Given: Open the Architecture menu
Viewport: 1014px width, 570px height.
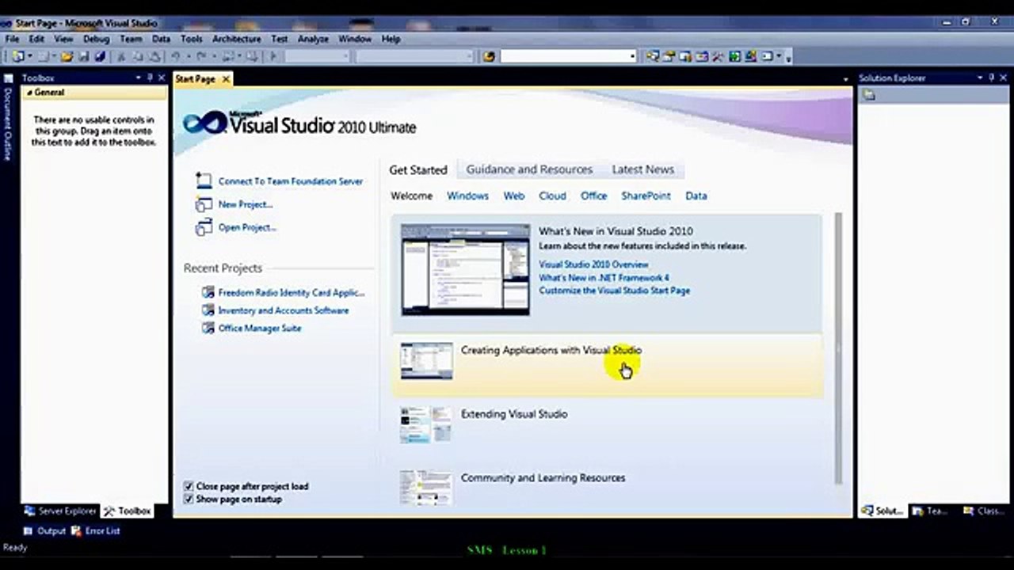Looking at the screenshot, I should coord(237,39).
